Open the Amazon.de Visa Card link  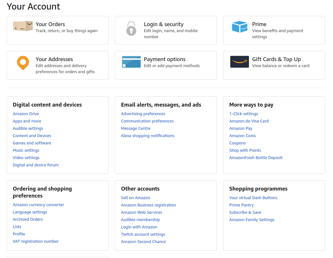[249, 121]
